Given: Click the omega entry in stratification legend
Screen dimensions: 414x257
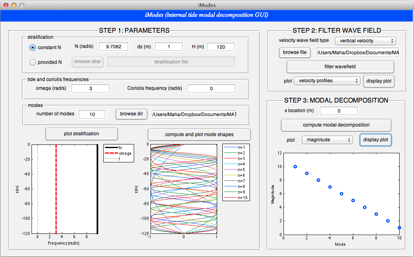Looking at the screenshot, I should [118, 153].
